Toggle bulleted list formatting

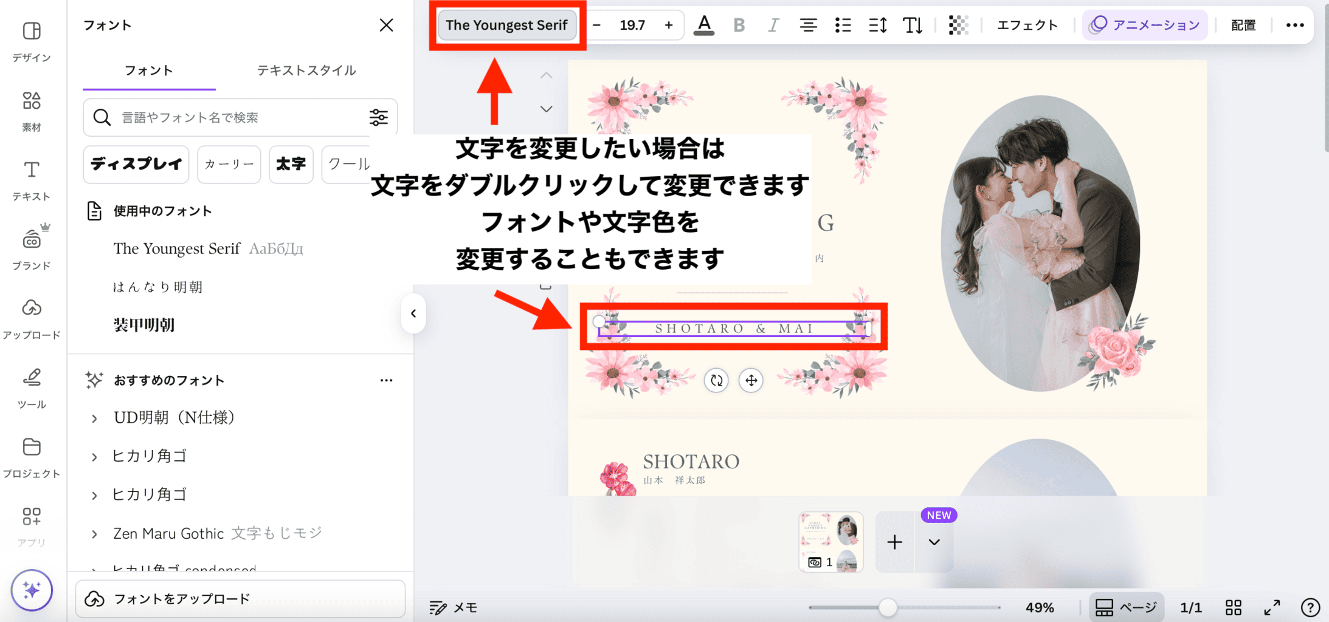(843, 25)
